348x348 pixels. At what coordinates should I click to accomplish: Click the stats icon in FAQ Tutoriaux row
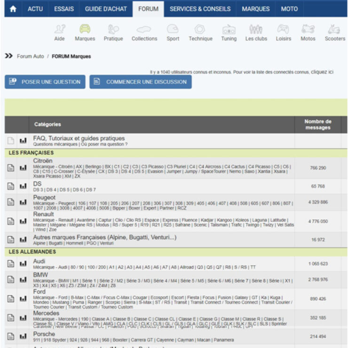[x=23, y=141]
